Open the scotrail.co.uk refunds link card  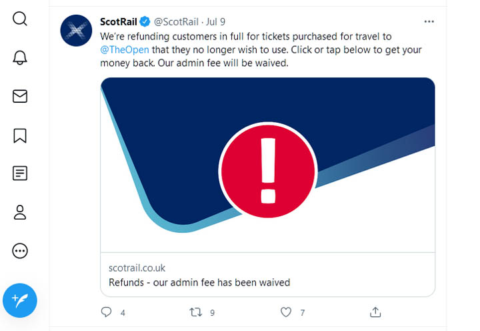(x=268, y=275)
